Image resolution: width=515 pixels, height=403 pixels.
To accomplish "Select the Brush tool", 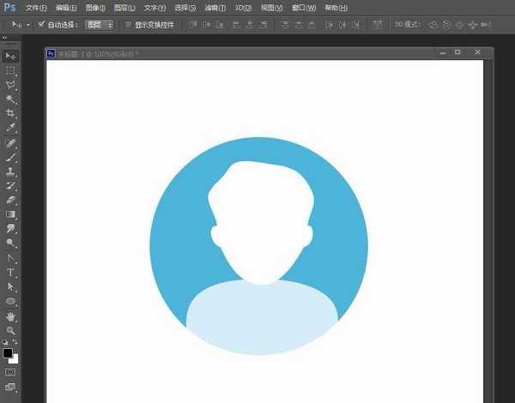I will pos(11,157).
